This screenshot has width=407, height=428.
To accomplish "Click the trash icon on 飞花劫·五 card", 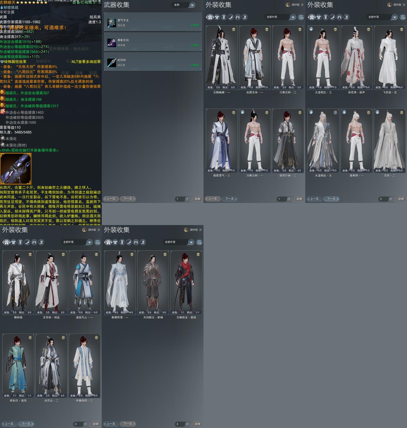I will pyautogui.click(x=402, y=29).
